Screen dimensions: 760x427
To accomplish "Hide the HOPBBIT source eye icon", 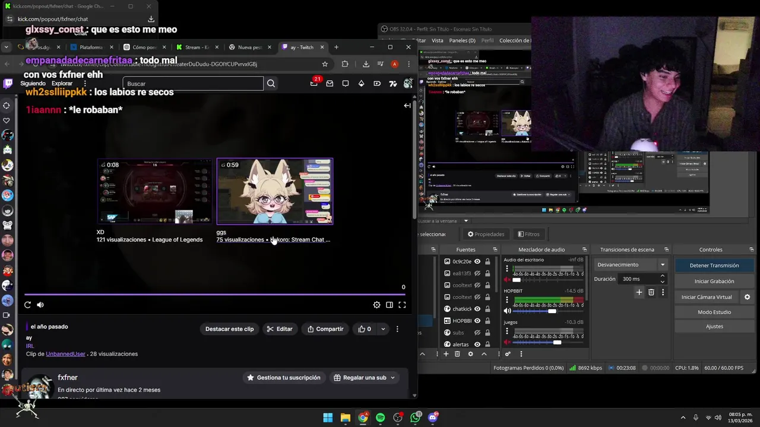I will click(477, 321).
